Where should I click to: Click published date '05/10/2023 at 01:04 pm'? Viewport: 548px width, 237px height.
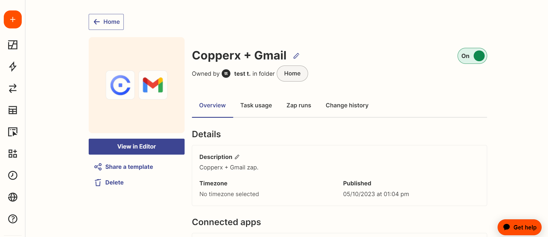pyautogui.click(x=376, y=194)
